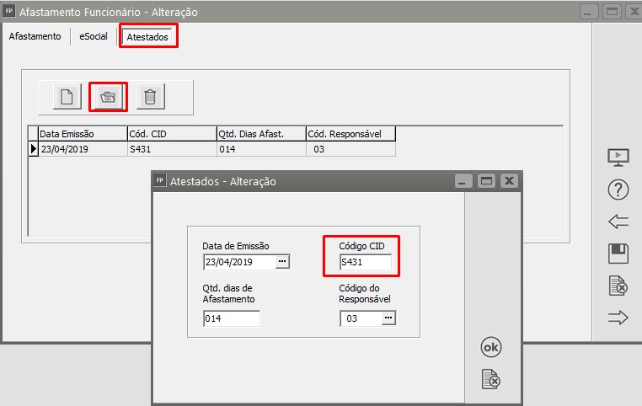Open selected atestado with folder icon
The height and width of the screenshot is (406, 642).
pyautogui.click(x=108, y=97)
